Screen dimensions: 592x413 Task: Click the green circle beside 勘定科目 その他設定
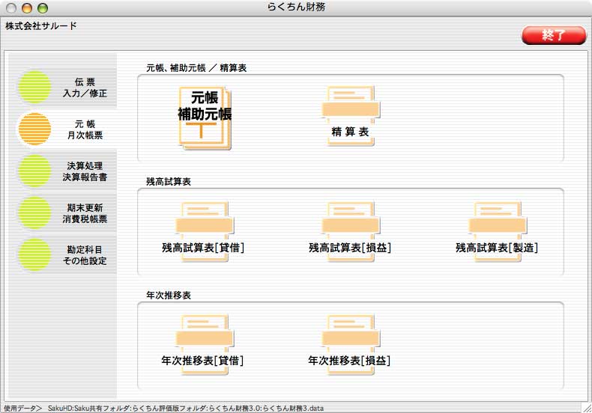[x=34, y=254]
